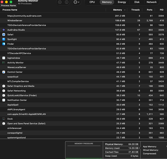This screenshot has height=159, width=167.
Task: Sort by the Process Name column header
Action: (10, 10)
